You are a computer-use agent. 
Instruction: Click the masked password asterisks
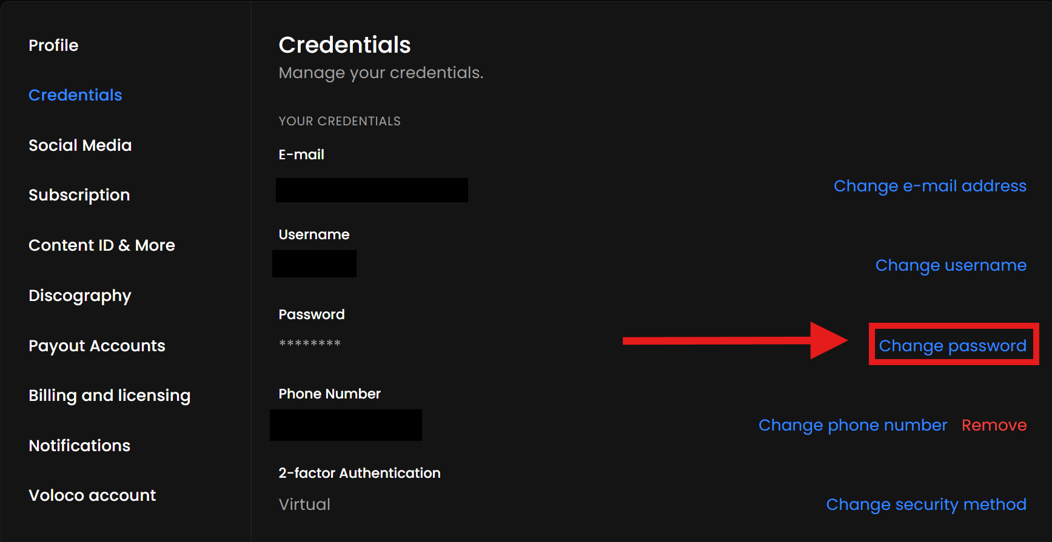[309, 343]
